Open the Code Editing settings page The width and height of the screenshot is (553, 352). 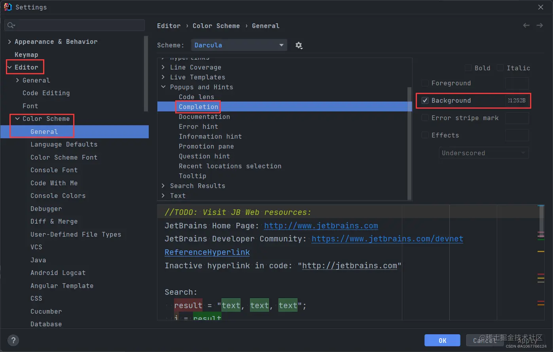click(46, 93)
